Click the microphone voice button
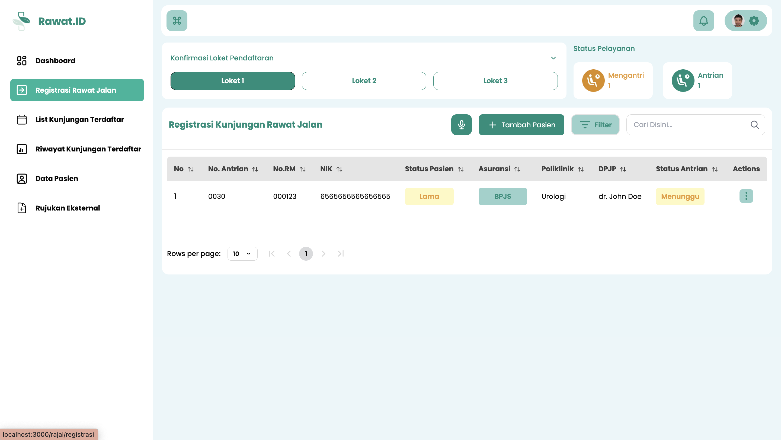The image size is (781, 440). 461,125
